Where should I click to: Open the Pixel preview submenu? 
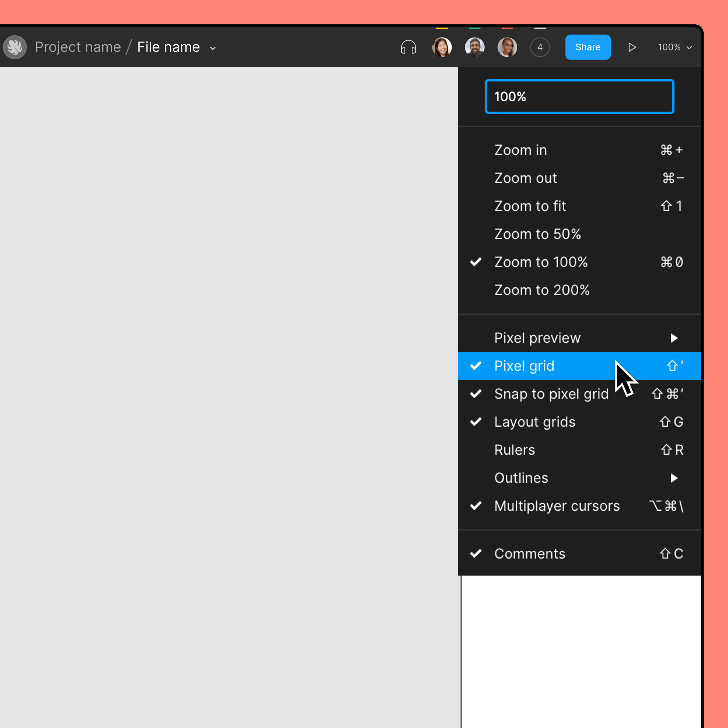click(x=537, y=337)
